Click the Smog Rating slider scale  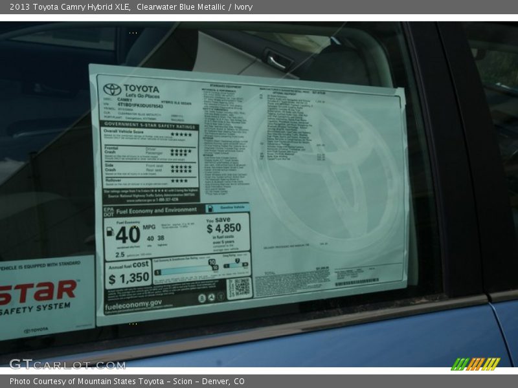[234, 265]
